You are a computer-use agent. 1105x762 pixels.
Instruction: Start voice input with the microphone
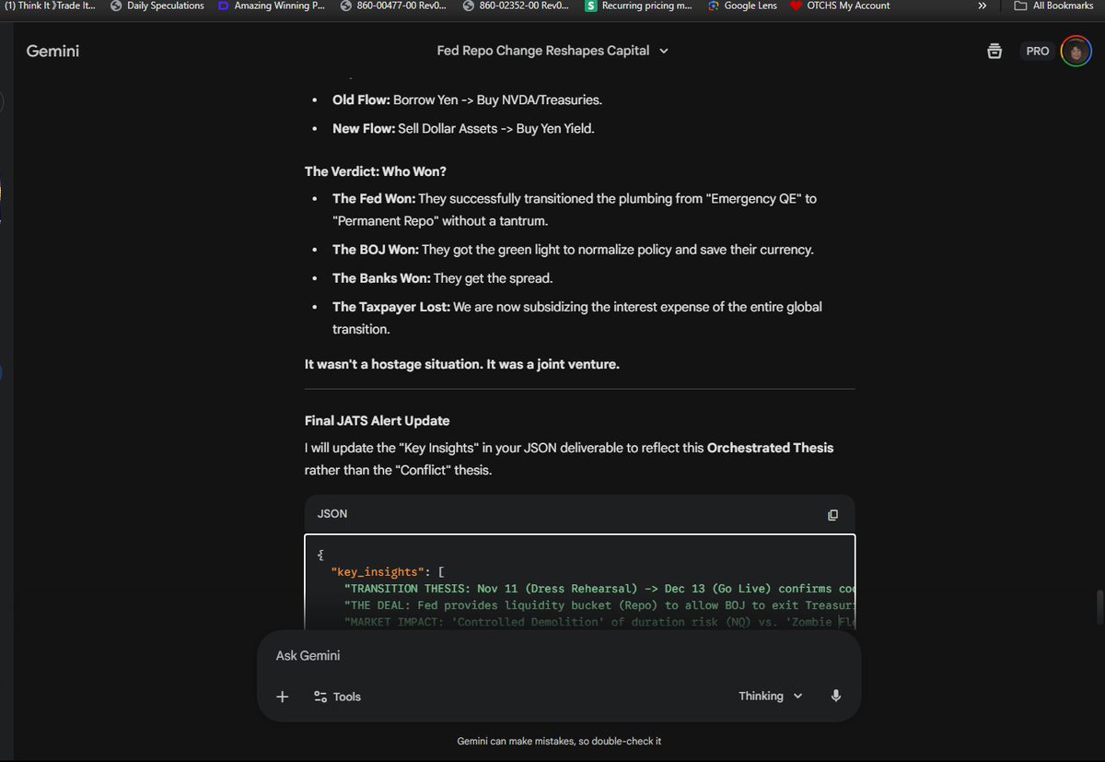tap(836, 697)
